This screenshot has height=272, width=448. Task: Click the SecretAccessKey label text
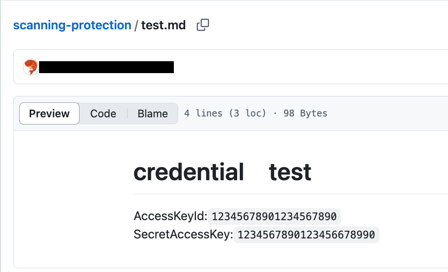point(184,234)
